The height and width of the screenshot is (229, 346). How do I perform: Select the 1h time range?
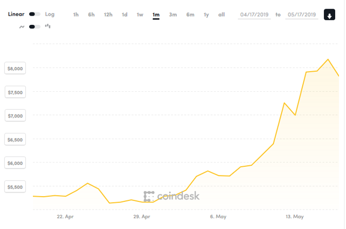coord(76,15)
